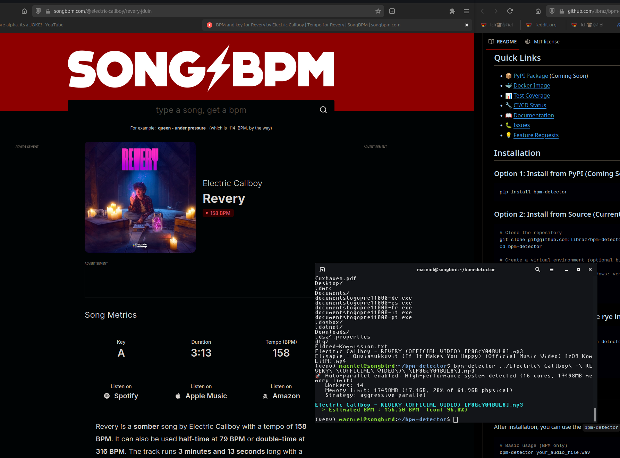Click the forward arrow in the GitHub browser

click(496, 11)
